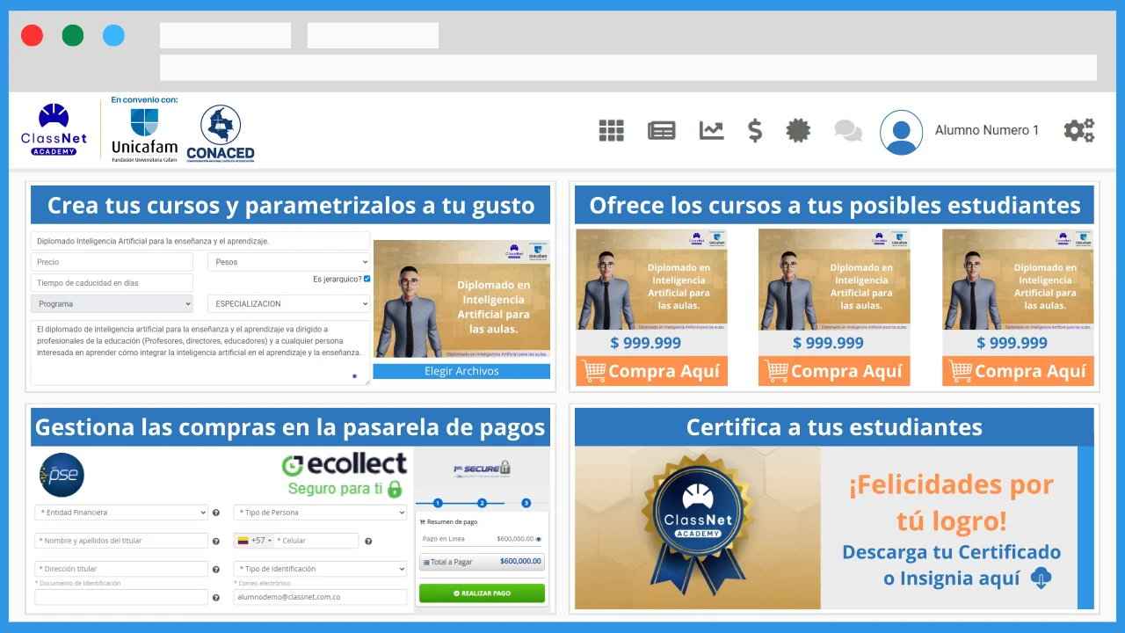The image size is (1125, 633).
Task: Open the chat bubbles icon
Action: tap(847, 130)
